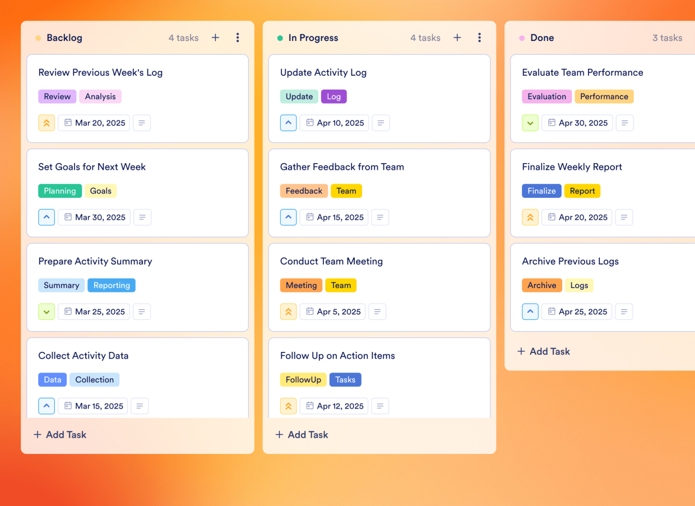Select the Reporting tag on Prepare Activity Summary
The width and height of the screenshot is (695, 506).
click(112, 285)
